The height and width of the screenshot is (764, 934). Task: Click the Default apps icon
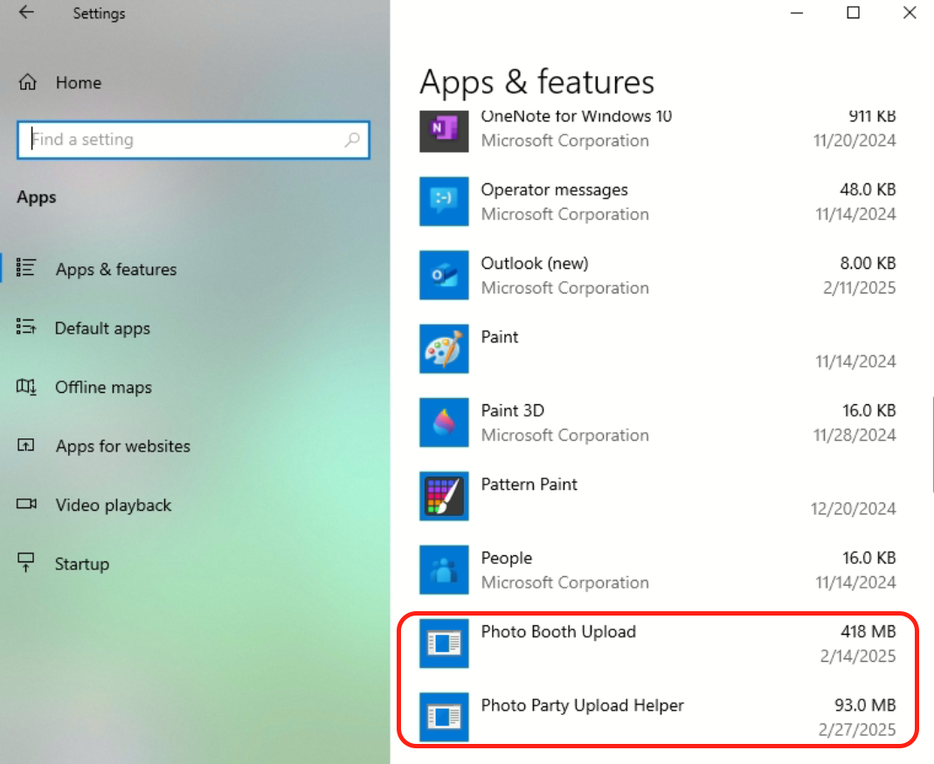[x=25, y=327]
